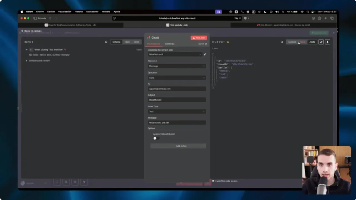
Task: Open Safari share icon
Action: [319, 18]
